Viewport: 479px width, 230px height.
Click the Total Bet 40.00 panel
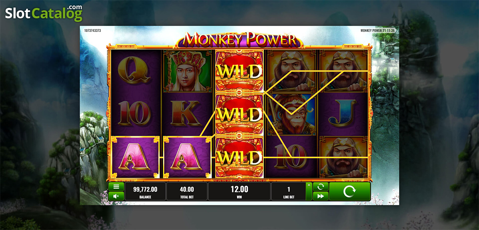coord(187,191)
